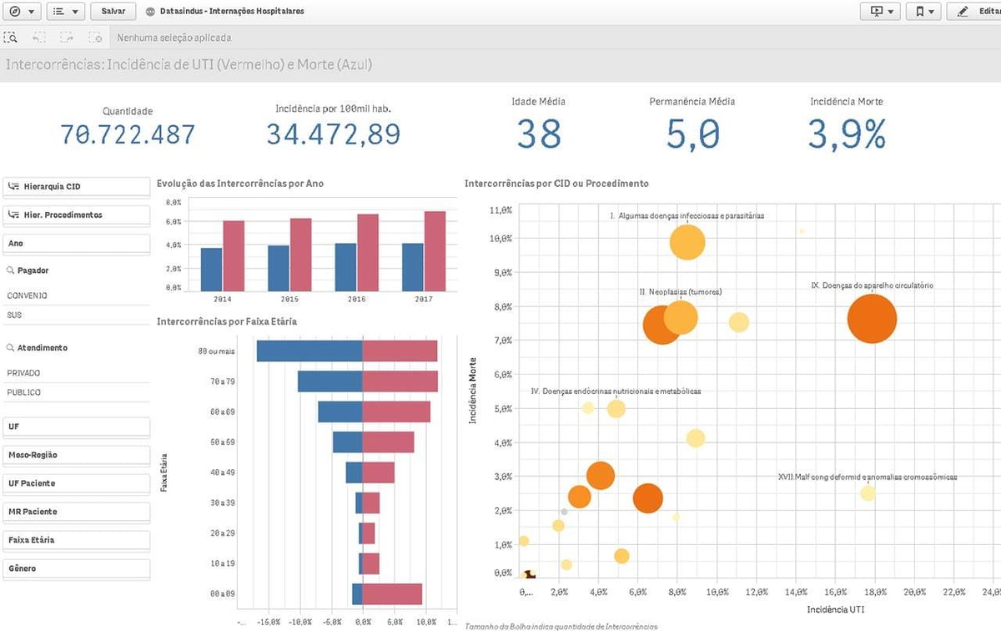The width and height of the screenshot is (1001, 631).
Task: Select the red bar for 2016
Action: (x=368, y=253)
